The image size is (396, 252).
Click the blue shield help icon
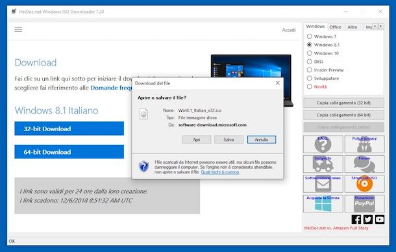(143, 166)
